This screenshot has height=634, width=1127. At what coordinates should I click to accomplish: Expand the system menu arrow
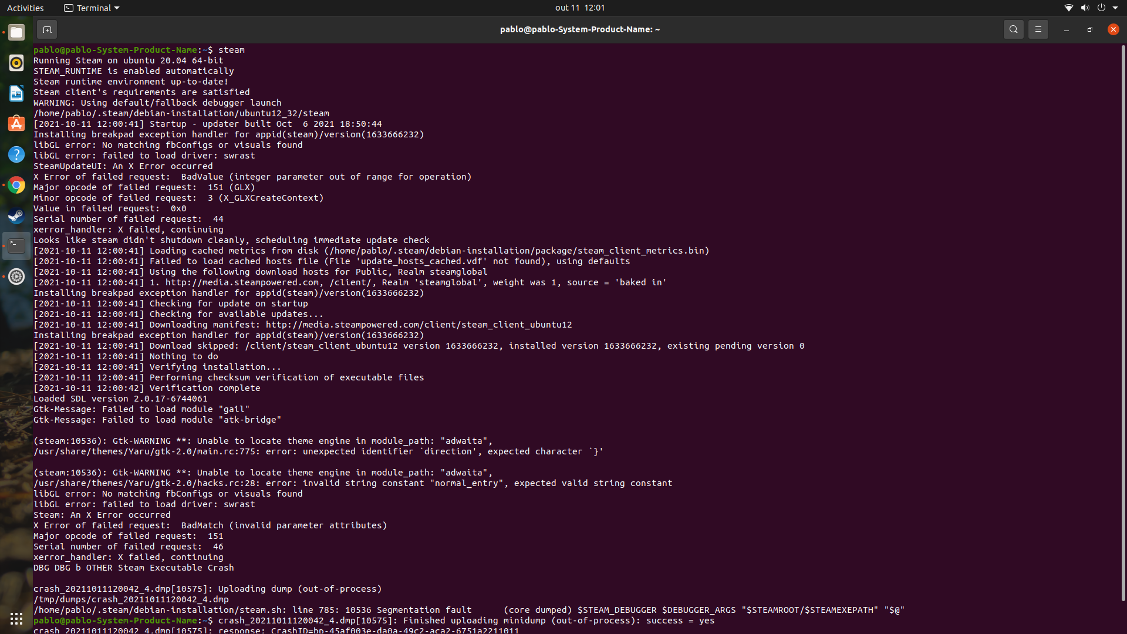coord(1115,8)
